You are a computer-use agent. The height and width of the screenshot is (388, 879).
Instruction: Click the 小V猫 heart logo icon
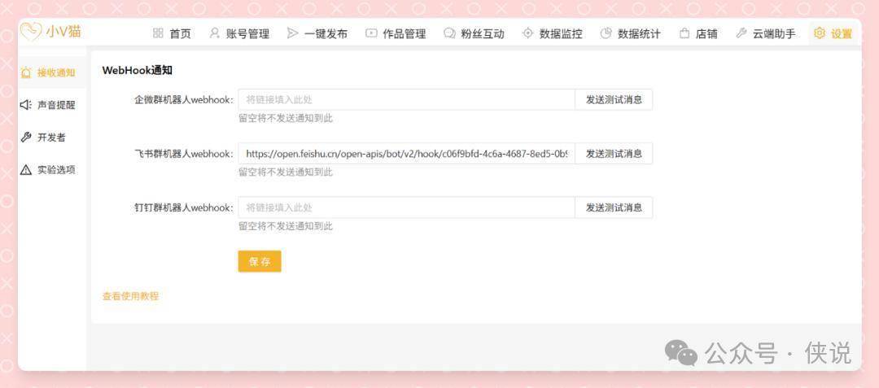[31, 33]
